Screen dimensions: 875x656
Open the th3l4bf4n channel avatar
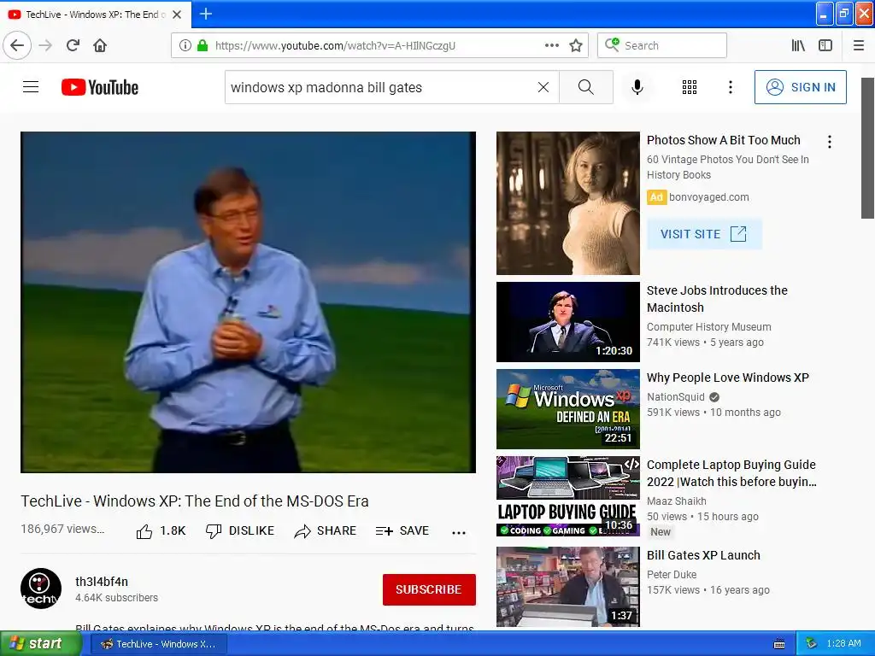click(41, 589)
